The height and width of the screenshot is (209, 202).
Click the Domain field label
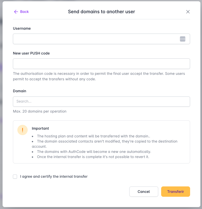(20, 91)
